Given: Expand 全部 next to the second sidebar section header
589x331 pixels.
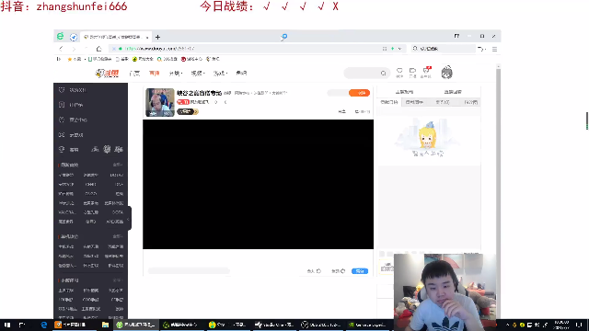Looking at the screenshot, I should click(118, 236).
